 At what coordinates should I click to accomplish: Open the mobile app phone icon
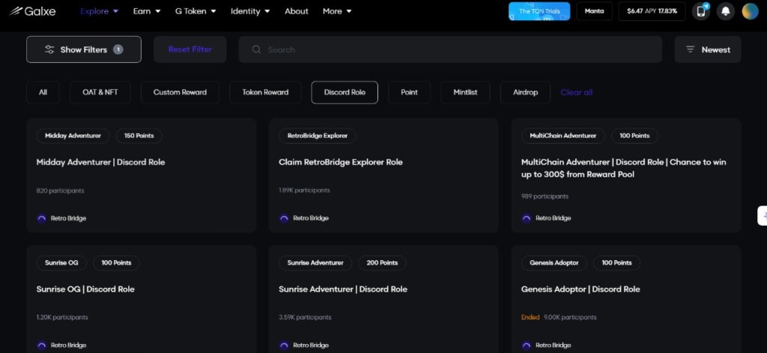pyautogui.click(x=701, y=11)
